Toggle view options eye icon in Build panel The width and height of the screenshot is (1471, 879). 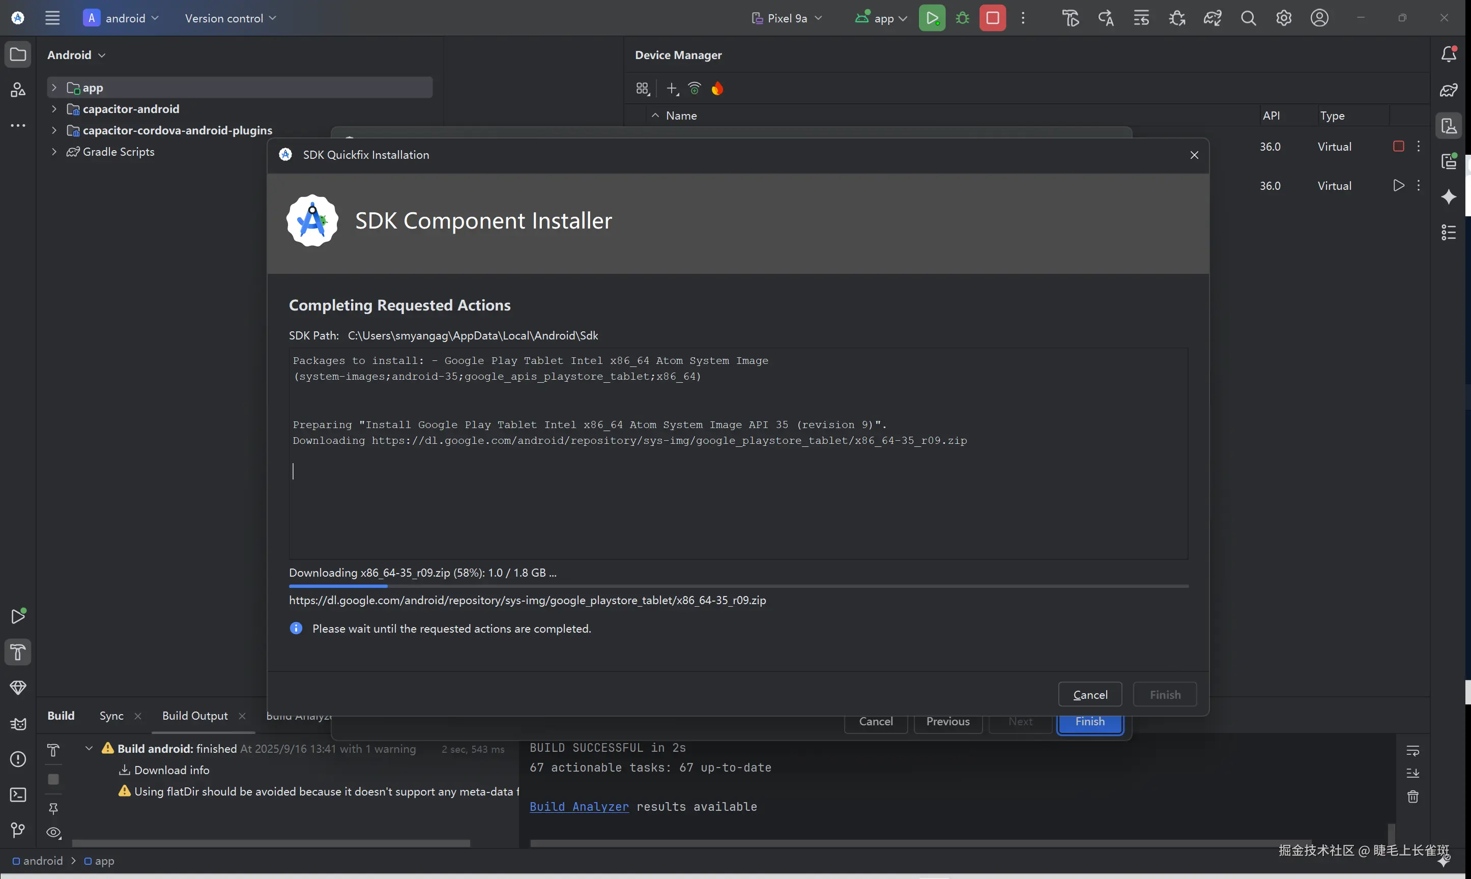53,833
